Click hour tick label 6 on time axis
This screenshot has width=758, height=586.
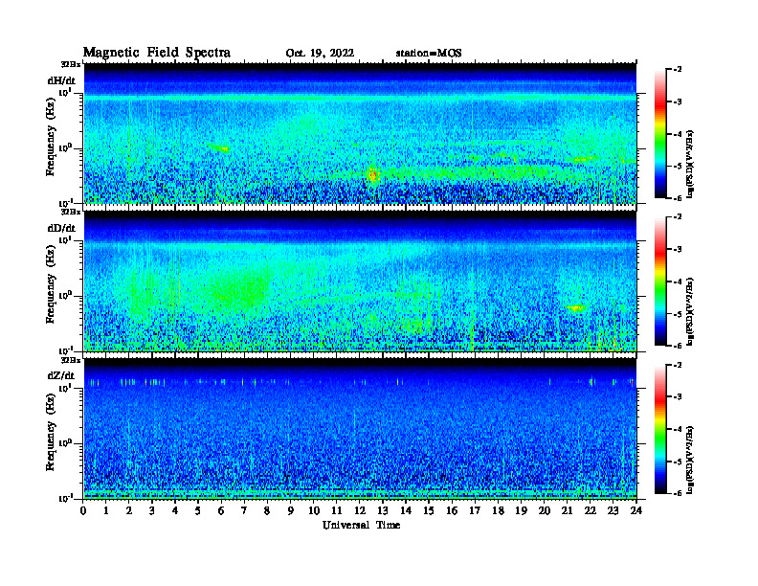pos(221,510)
